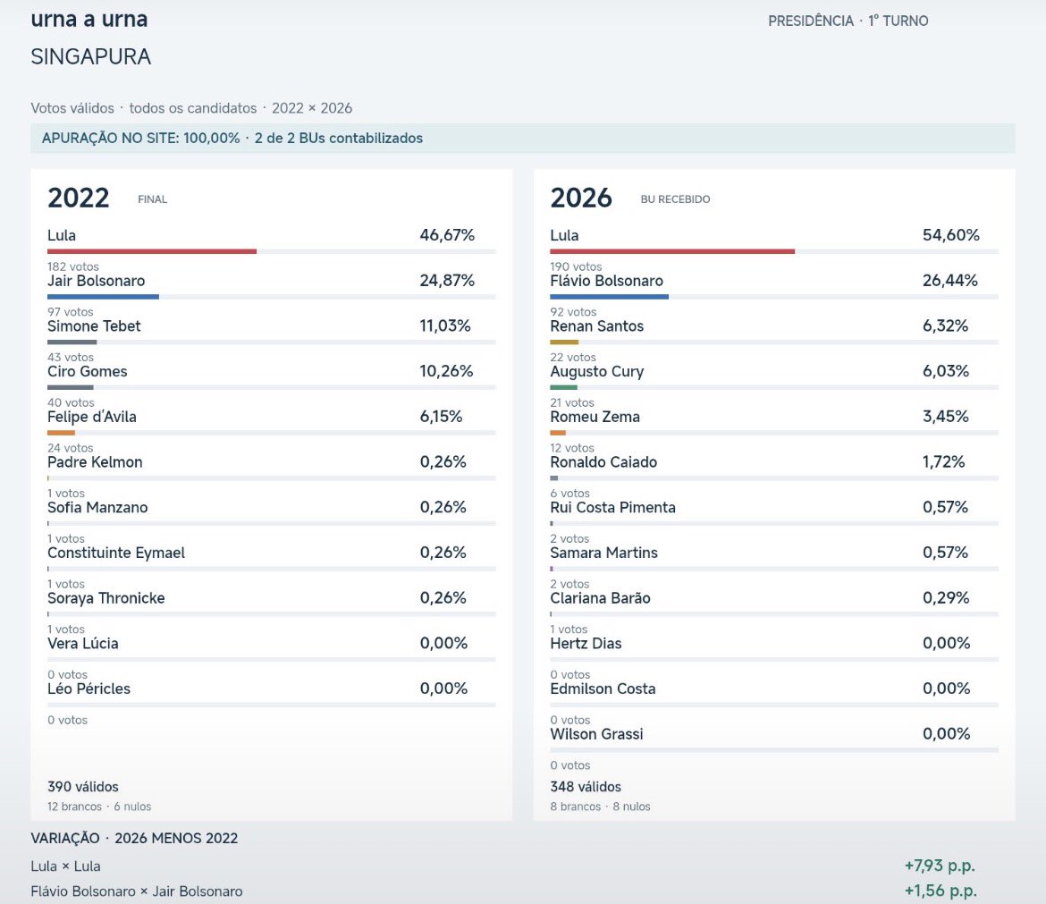
Task: Click the 2026 panel year heading
Action: (x=581, y=199)
